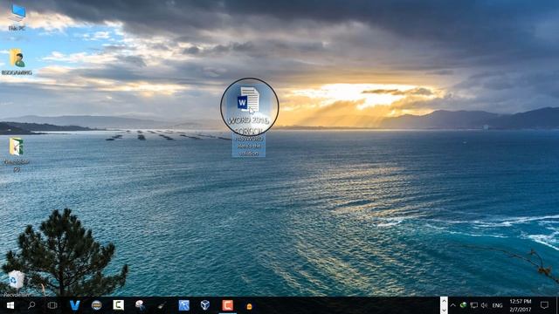Open the blue square arrow taskbar app
The image size is (559, 314).
point(184,305)
